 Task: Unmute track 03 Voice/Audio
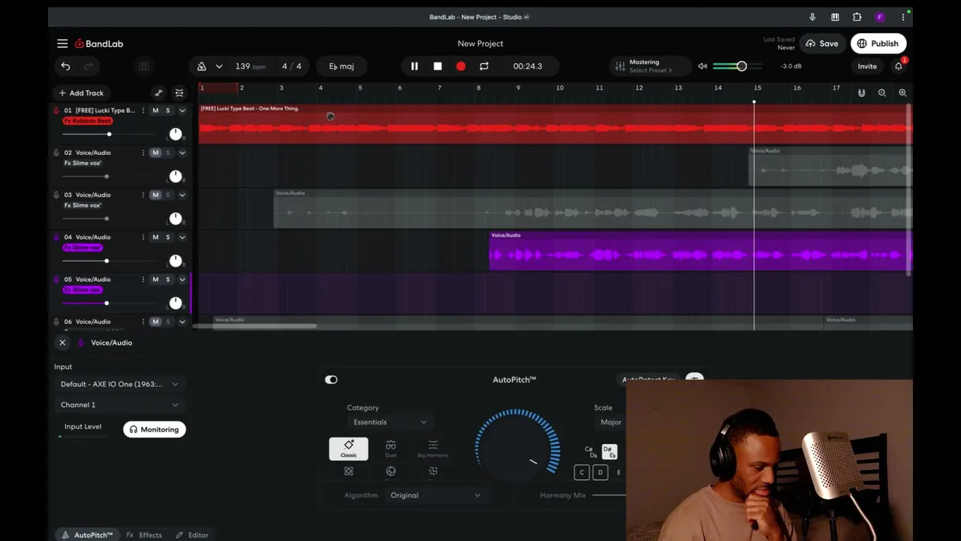[x=155, y=195]
